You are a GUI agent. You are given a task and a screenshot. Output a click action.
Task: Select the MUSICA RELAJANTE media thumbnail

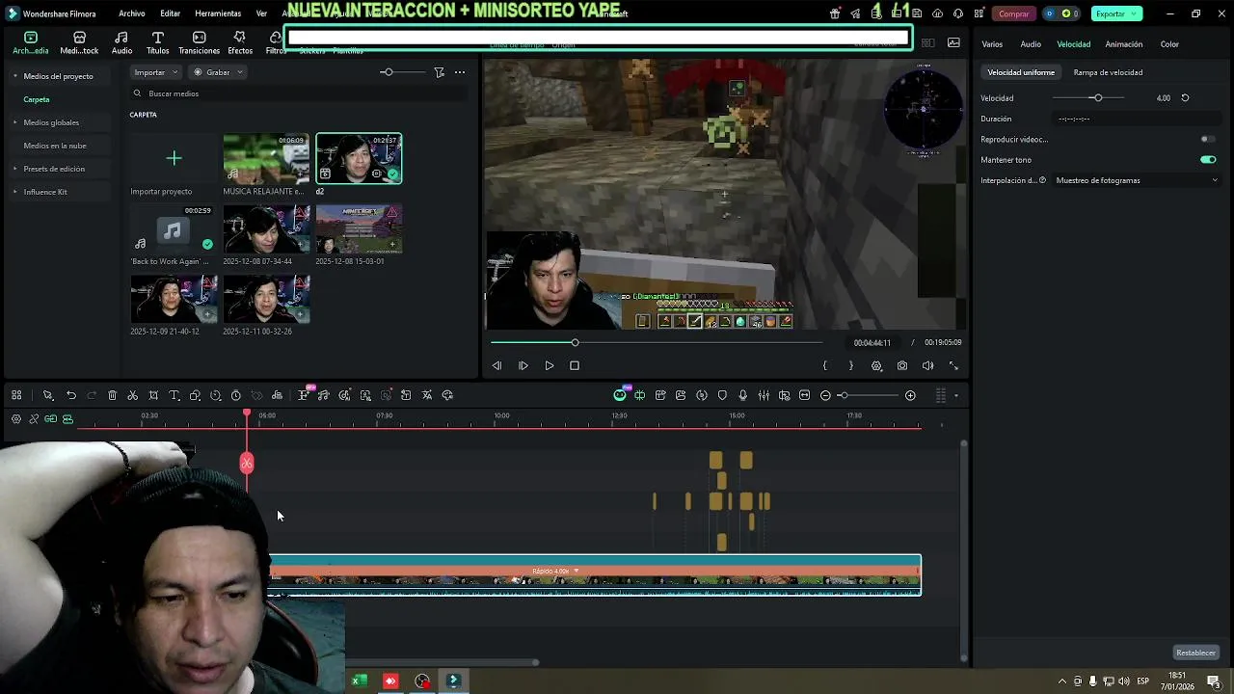pyautogui.click(x=266, y=158)
